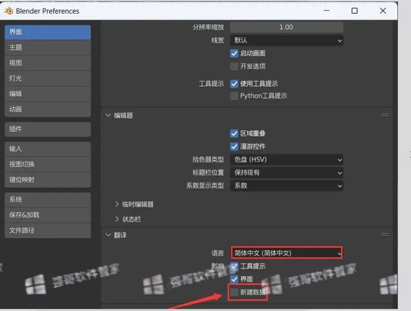This screenshot has width=411, height=311.
Task: Open the 拾色器类型 dropdown
Action: tap(287, 160)
